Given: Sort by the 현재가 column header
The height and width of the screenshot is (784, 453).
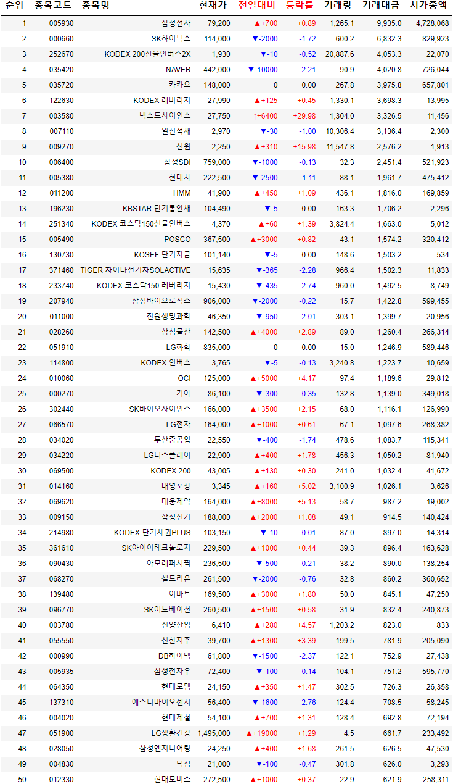Looking at the screenshot, I should point(213,6).
